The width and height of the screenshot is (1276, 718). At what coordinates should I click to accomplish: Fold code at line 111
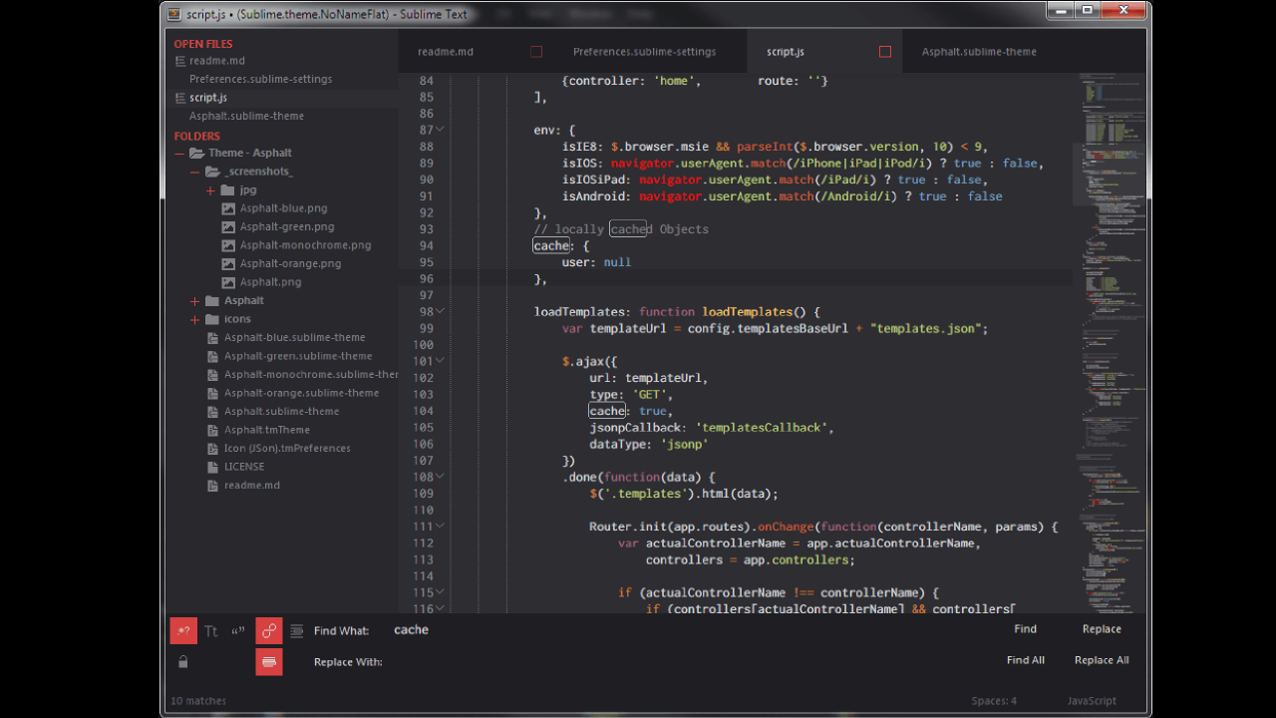coord(440,526)
